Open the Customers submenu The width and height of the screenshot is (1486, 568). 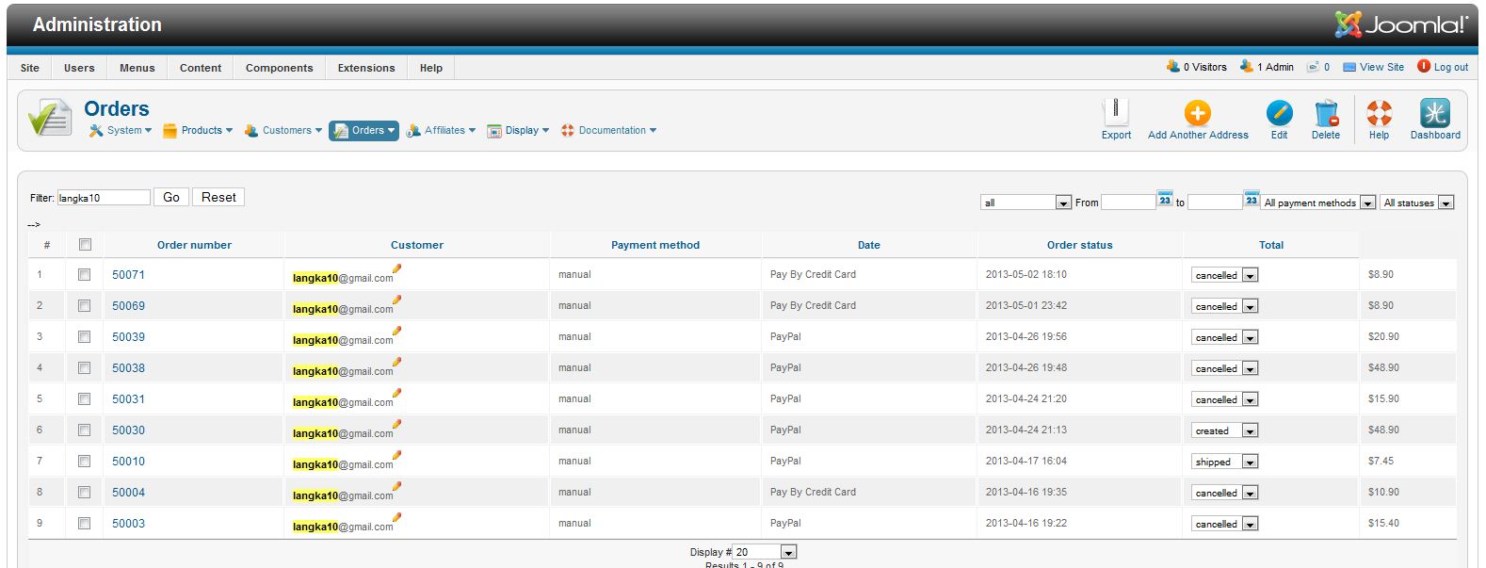[283, 131]
